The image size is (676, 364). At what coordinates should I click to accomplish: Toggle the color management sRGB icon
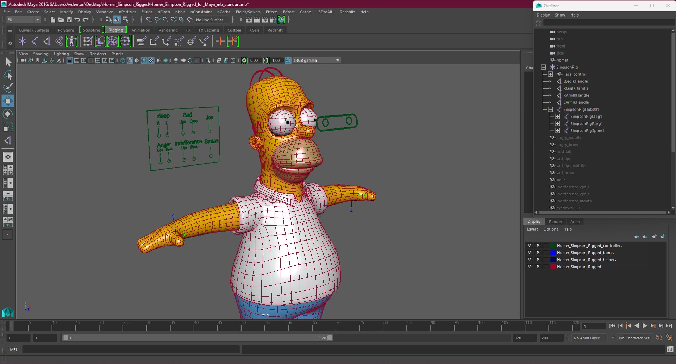(x=288, y=61)
